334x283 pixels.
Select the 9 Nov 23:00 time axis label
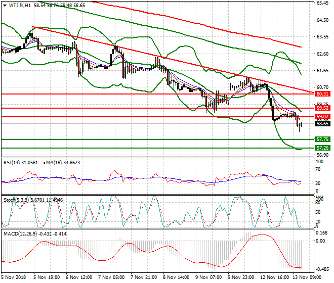(x=241, y=277)
